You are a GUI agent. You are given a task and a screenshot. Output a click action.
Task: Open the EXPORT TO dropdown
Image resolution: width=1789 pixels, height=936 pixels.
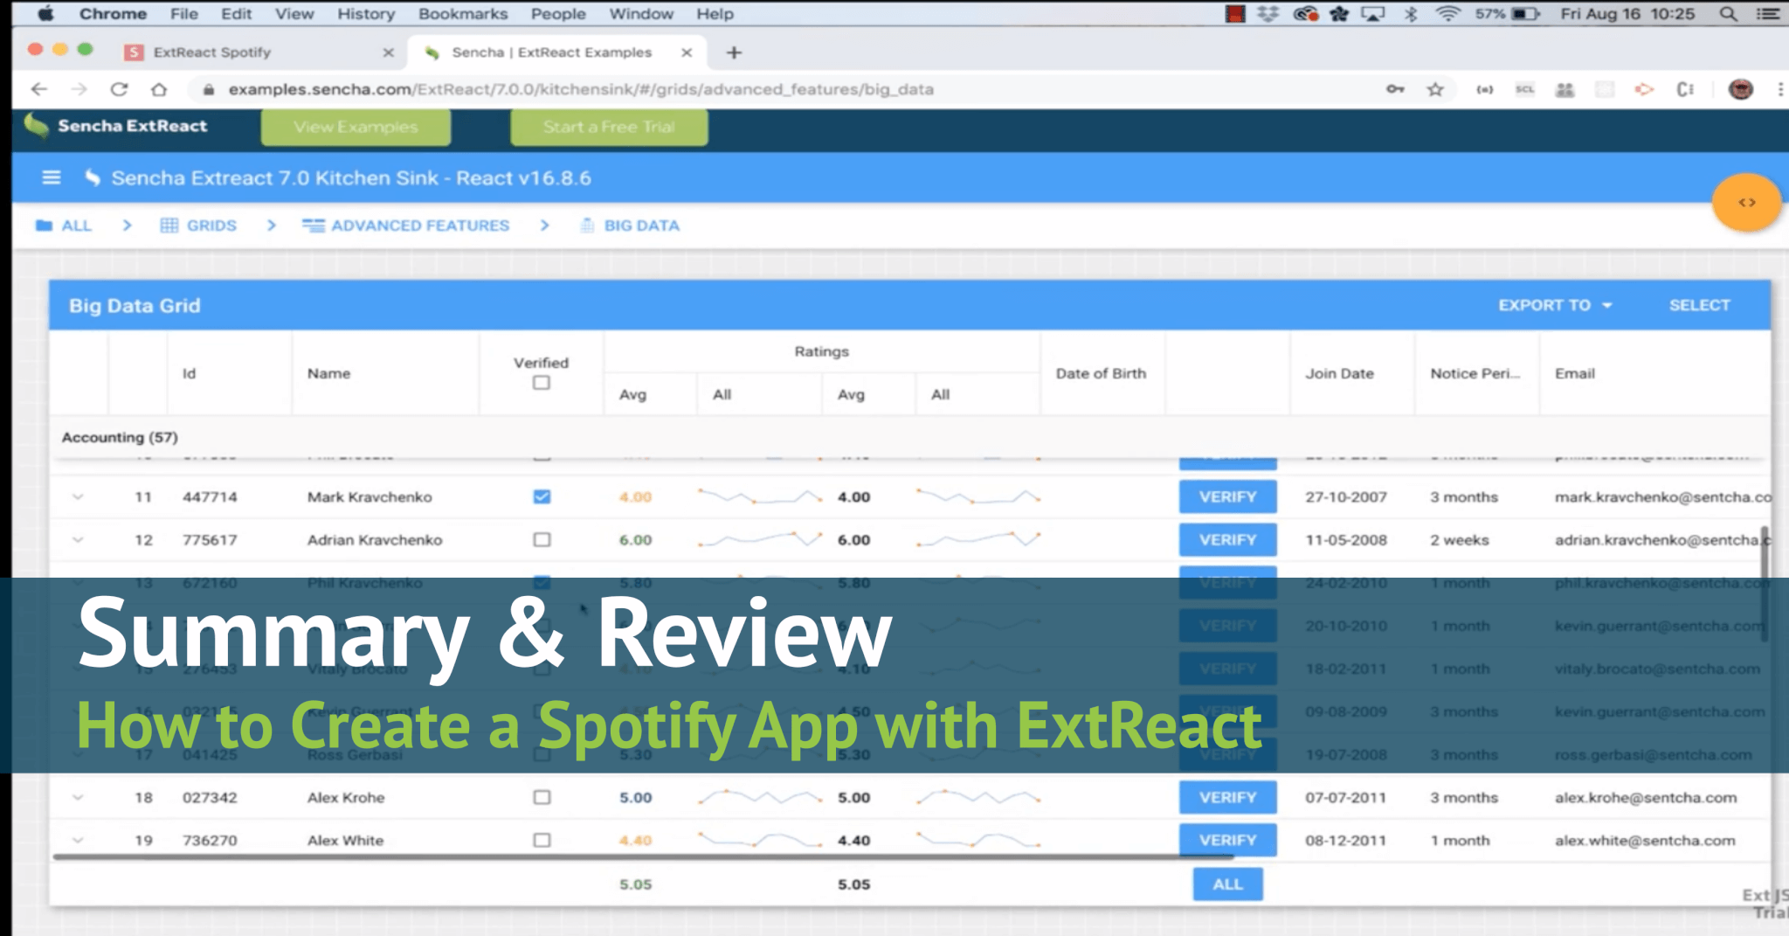coord(1555,305)
